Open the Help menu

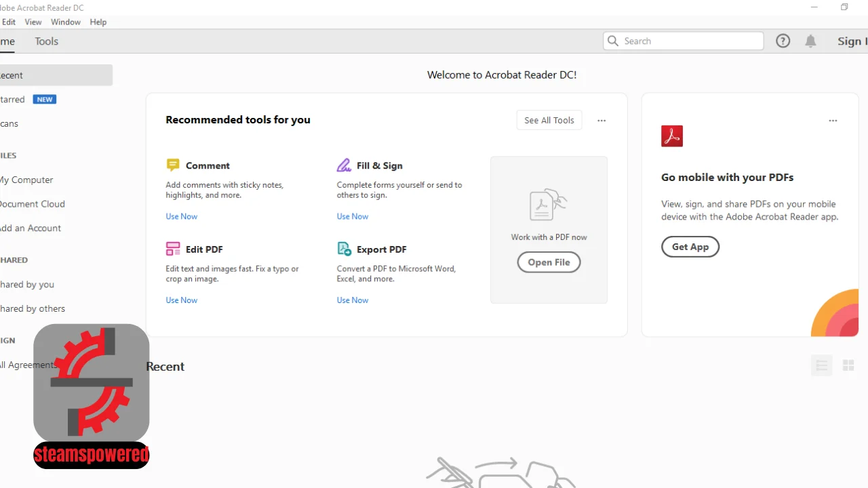(x=98, y=22)
